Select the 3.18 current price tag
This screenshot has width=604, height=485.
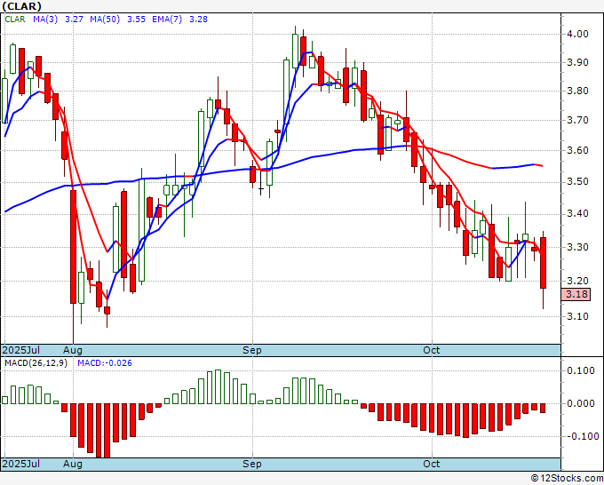tap(576, 294)
